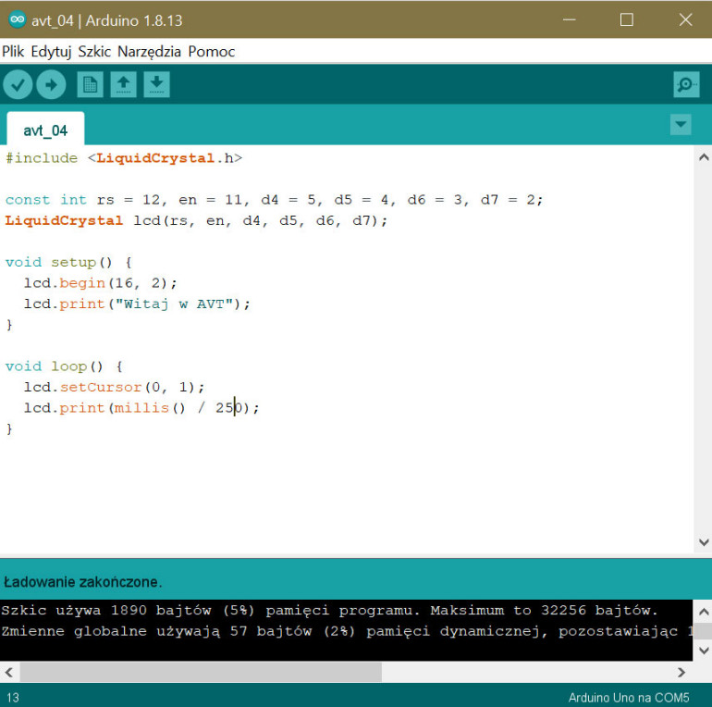This screenshot has width=712, height=707.
Task: Click the console scrollbar down arrow
Action: pyautogui.click(x=704, y=651)
